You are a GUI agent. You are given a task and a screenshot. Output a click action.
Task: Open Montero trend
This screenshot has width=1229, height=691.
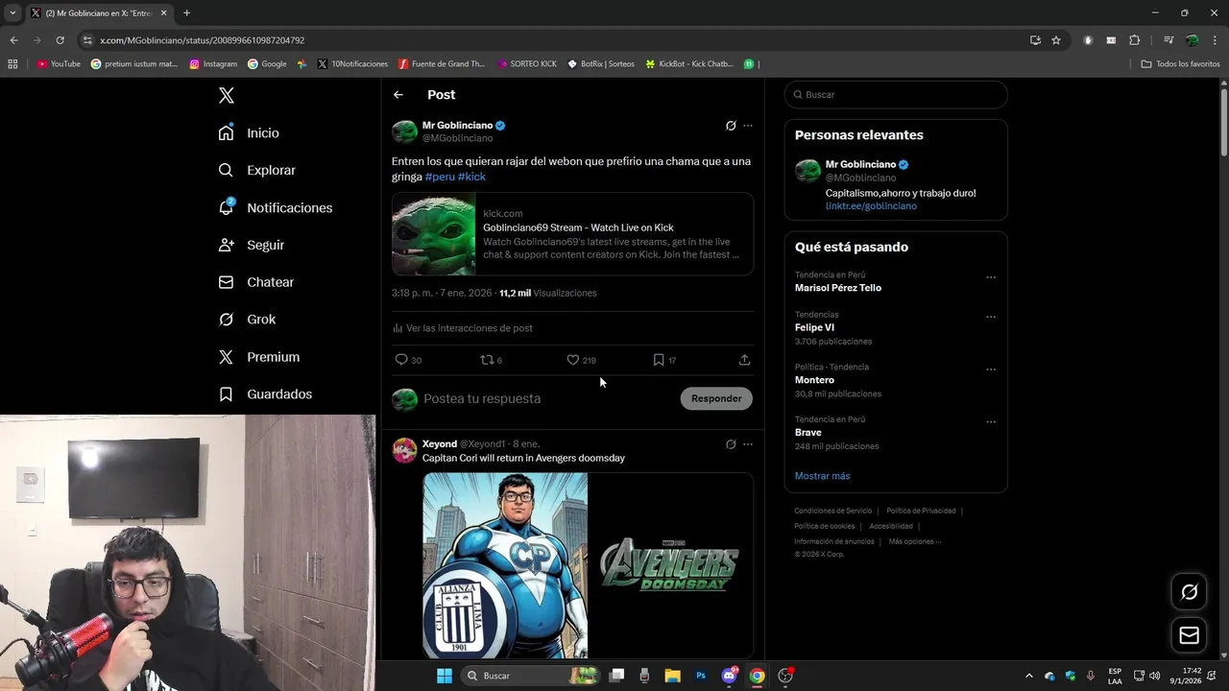[814, 380]
